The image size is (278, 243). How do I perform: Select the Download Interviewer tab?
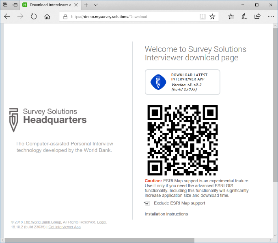coord(49,5)
